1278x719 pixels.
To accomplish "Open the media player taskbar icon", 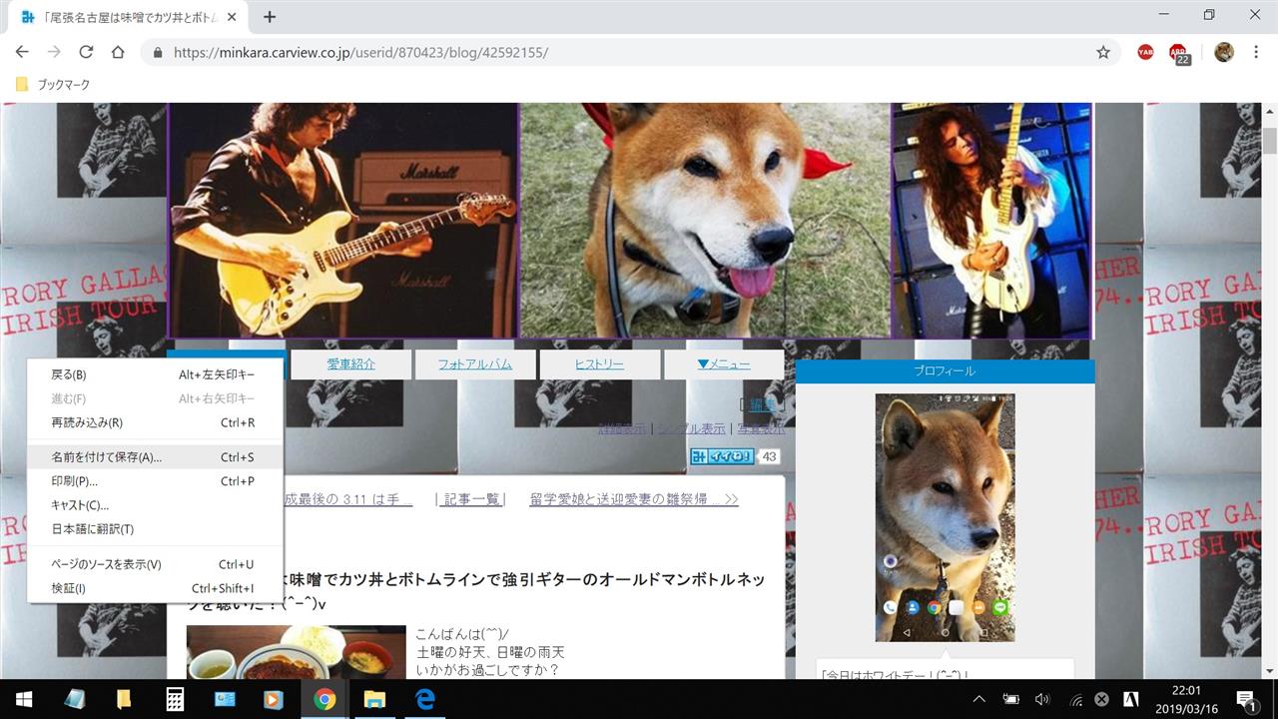I will [274, 699].
